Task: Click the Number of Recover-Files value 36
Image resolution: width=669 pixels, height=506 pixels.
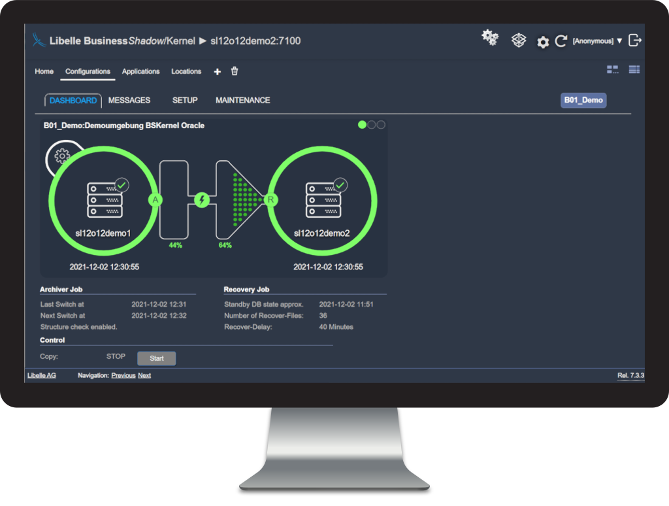Action: click(323, 316)
